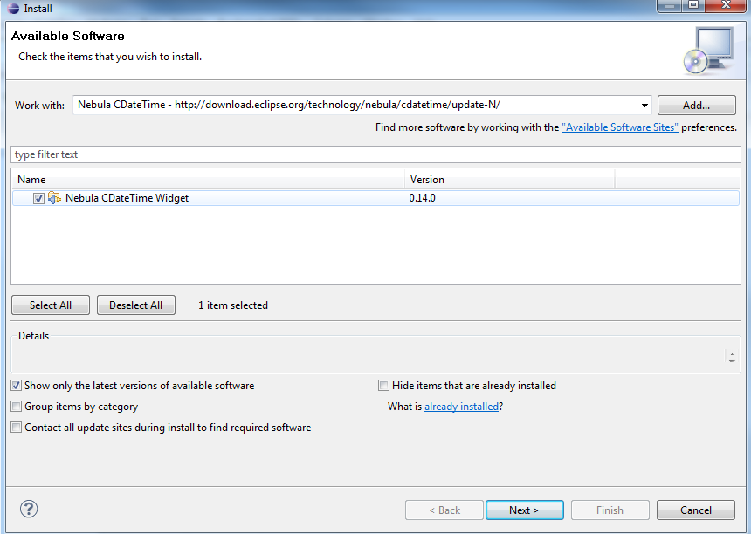Click the Nebula CDateTime Widget feature icon
The width and height of the screenshot is (751, 534).
(55, 197)
